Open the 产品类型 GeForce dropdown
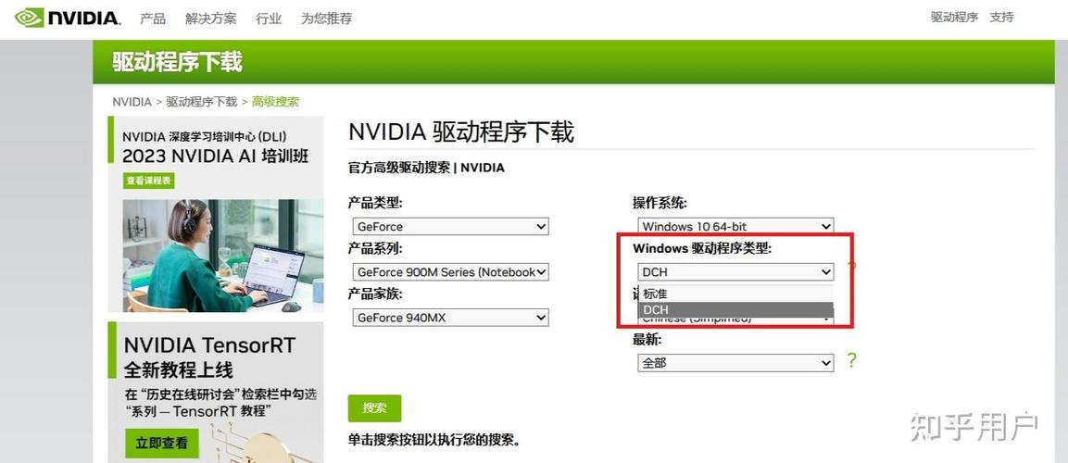The width and height of the screenshot is (1068, 463). point(451,226)
